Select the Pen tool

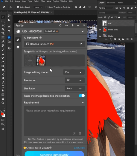(3, 83)
